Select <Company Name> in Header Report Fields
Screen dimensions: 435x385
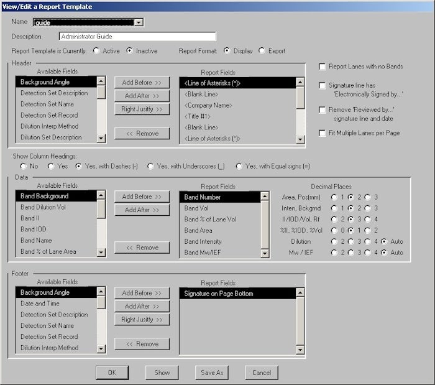[x=208, y=105]
